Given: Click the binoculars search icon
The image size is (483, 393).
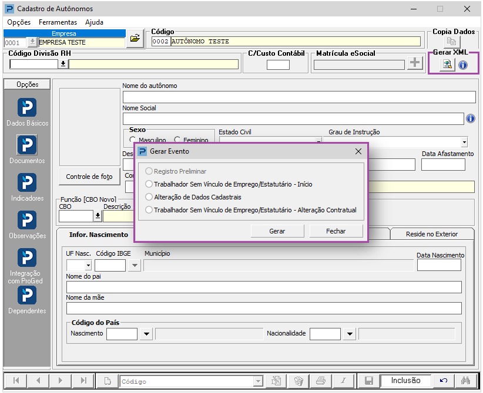Looking at the screenshot, I should [x=466, y=381].
